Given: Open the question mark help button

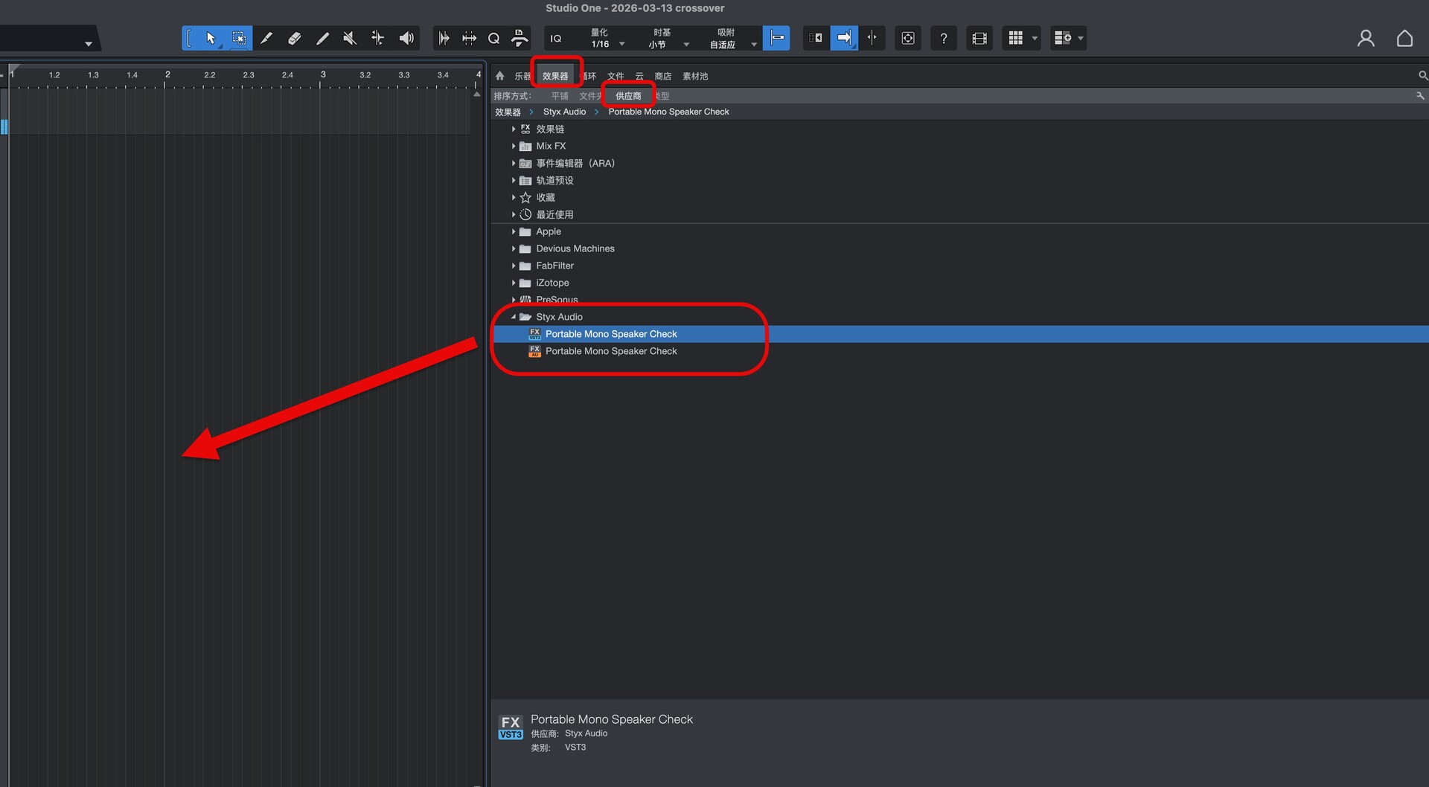Looking at the screenshot, I should coord(943,38).
